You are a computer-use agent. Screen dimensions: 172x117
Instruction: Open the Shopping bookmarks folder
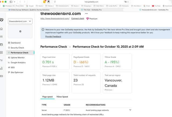click(86, 6)
